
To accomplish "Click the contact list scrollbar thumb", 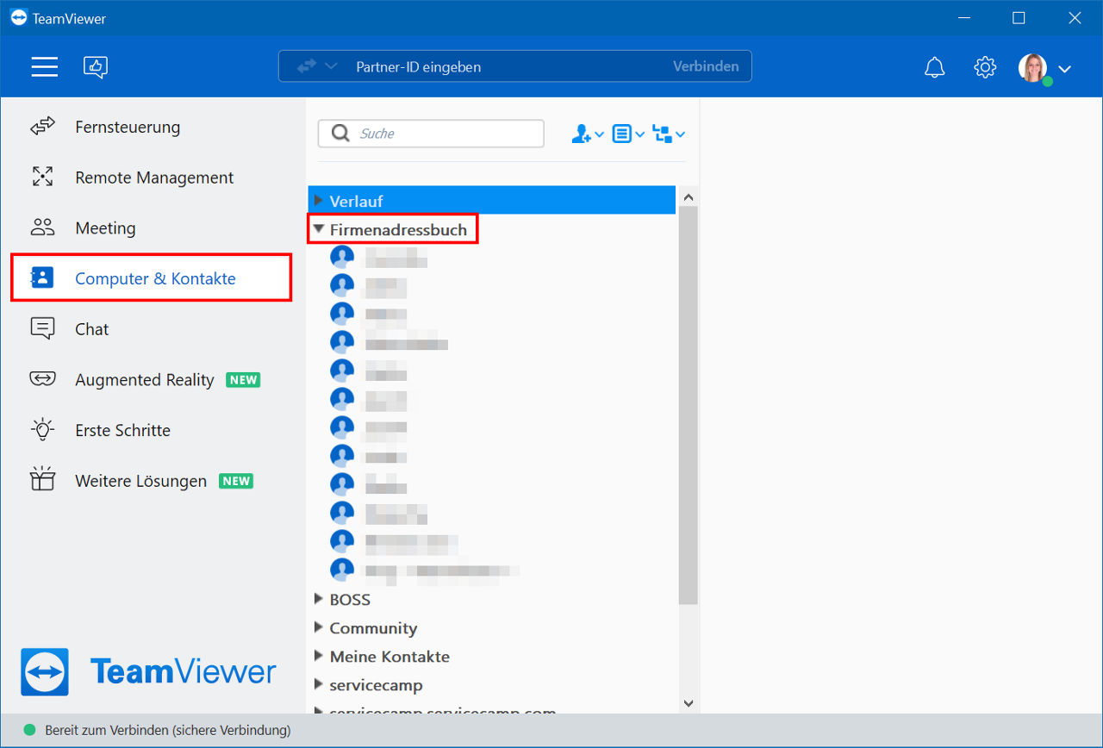I will (x=688, y=405).
